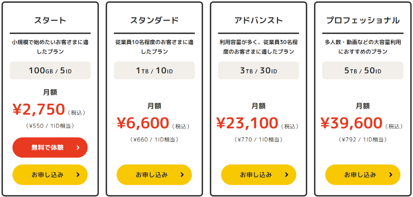
Task: Click the 100GB / 5ID capacity badge
Action: point(50,70)
